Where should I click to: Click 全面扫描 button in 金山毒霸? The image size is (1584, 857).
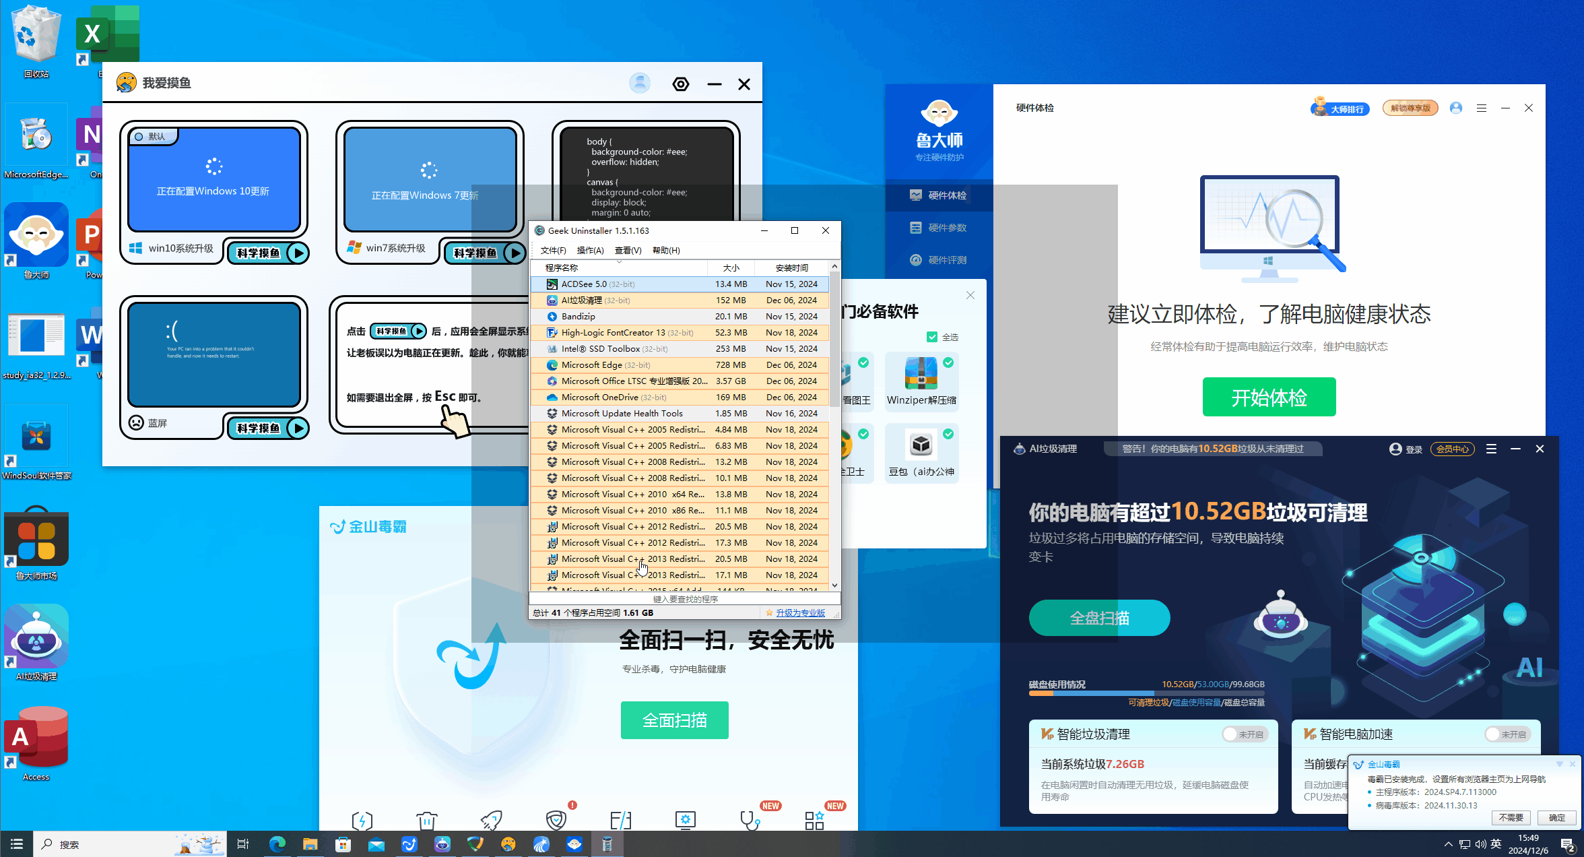click(674, 720)
